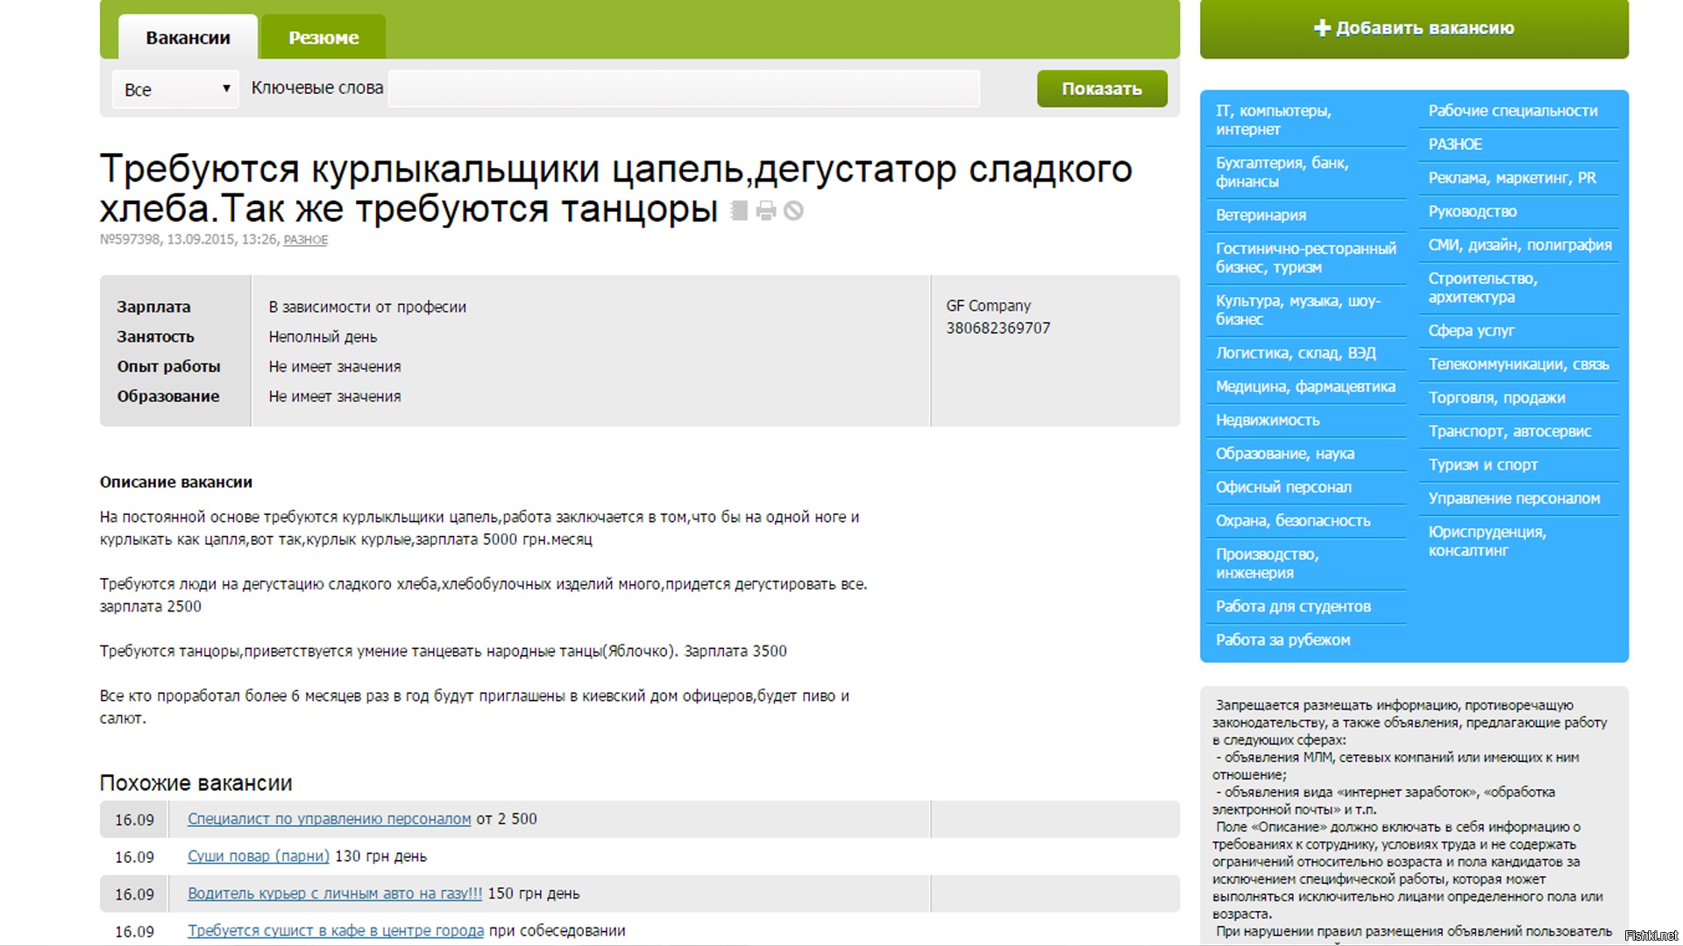Open Бухгалтерия, банк, финансы category

[x=1282, y=172]
